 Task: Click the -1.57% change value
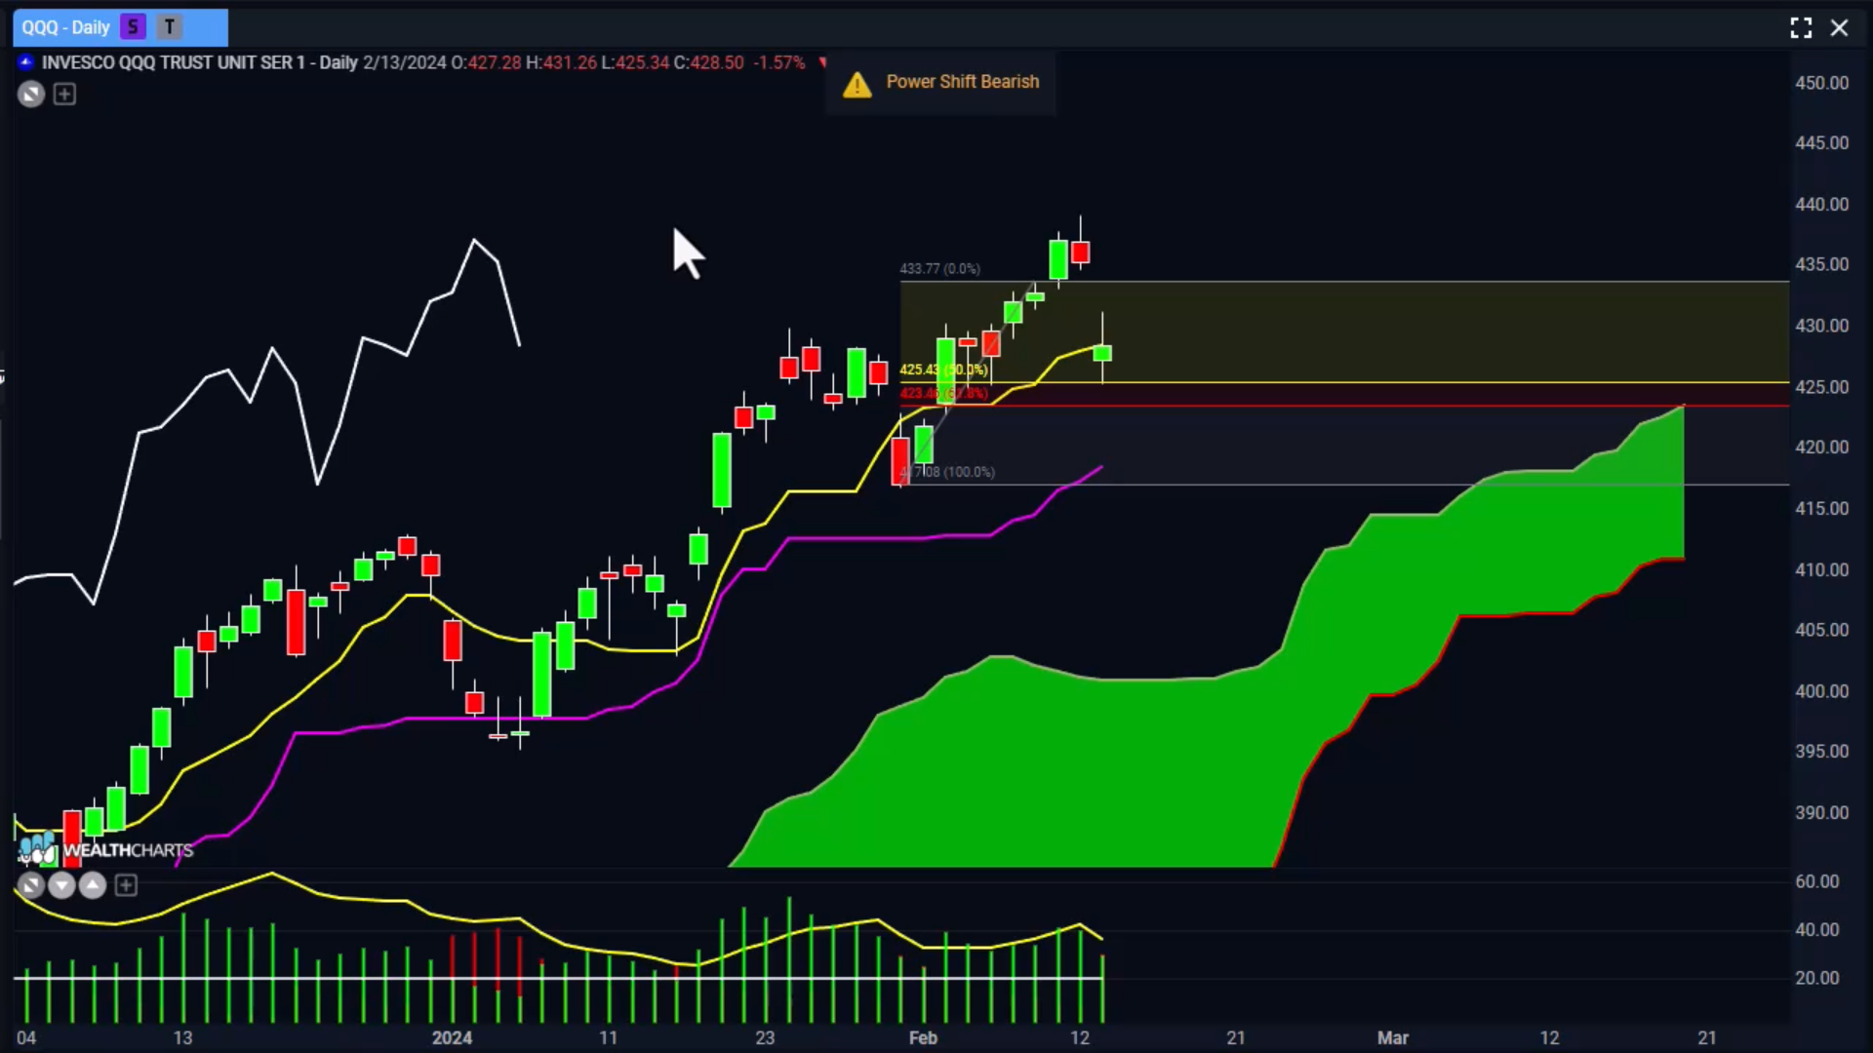[778, 62]
